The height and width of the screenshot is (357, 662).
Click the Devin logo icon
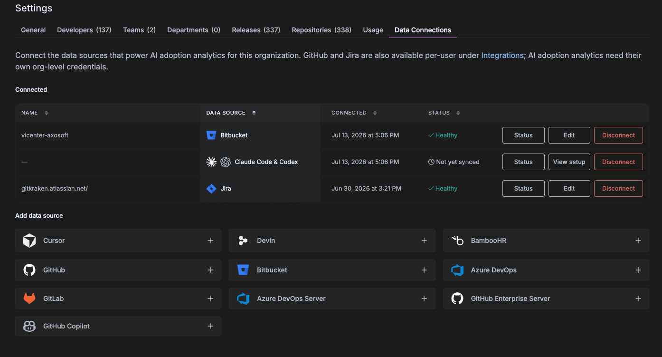tap(243, 241)
